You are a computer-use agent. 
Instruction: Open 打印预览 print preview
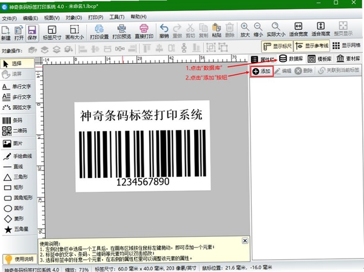coord(122,32)
